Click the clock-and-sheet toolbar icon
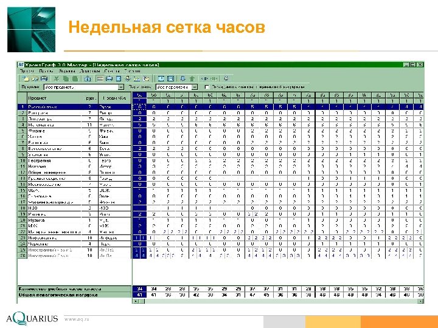 point(146,78)
